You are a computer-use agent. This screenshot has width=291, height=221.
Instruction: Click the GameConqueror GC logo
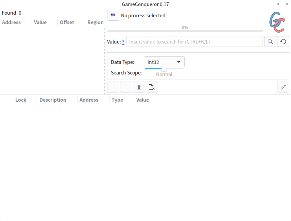point(277,22)
